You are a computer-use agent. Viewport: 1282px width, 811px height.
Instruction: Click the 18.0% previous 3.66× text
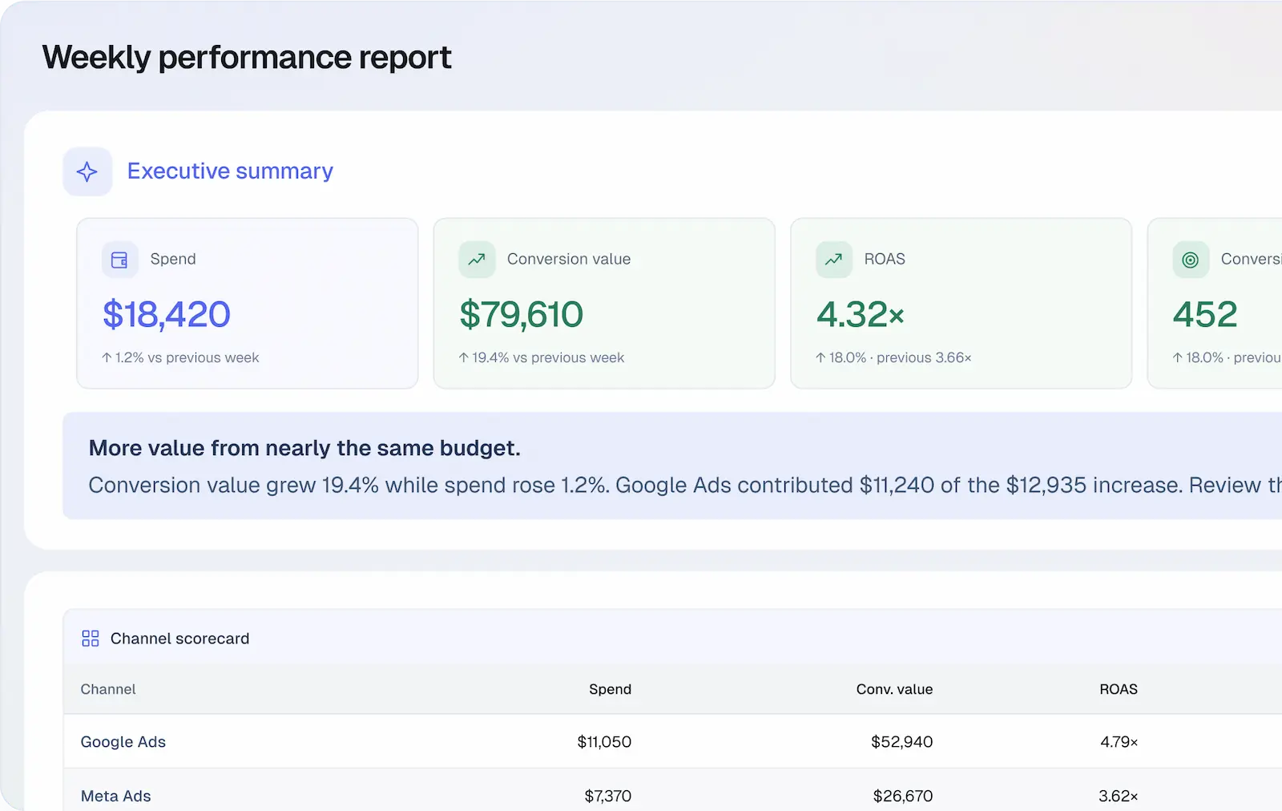click(x=893, y=357)
